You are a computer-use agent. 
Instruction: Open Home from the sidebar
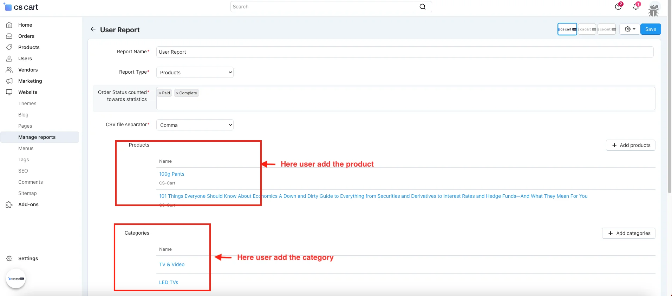pyautogui.click(x=25, y=25)
